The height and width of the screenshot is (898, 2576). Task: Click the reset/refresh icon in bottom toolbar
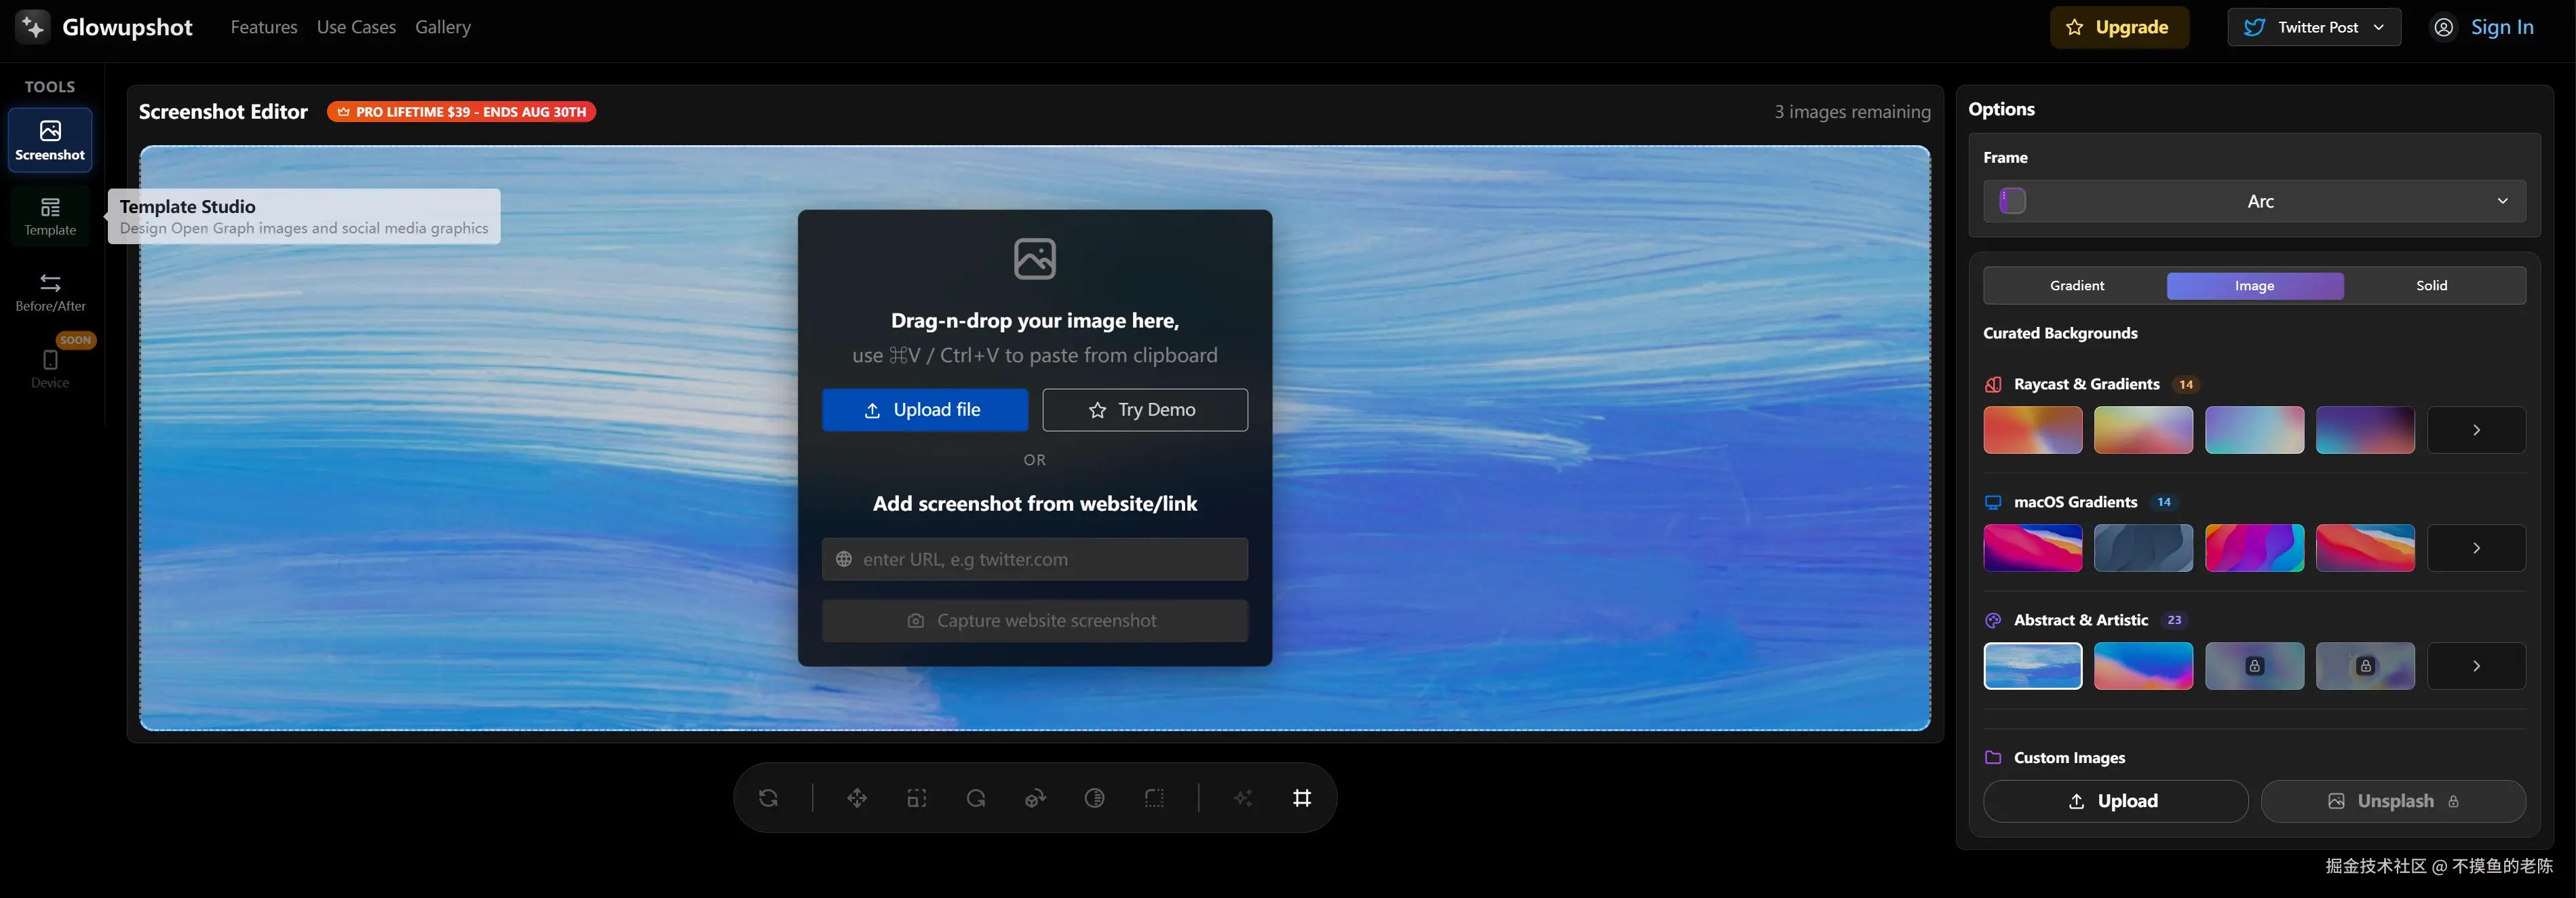coord(768,798)
